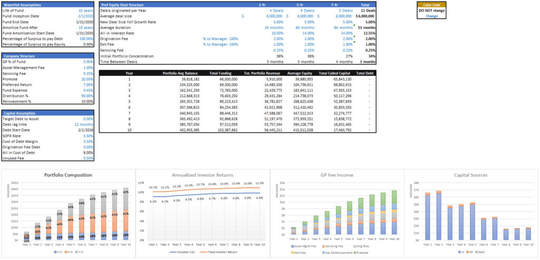Viewport: 540px width, 260px height.
Task: Select the GP % of Fund 5.00% value
Action: tap(88, 62)
